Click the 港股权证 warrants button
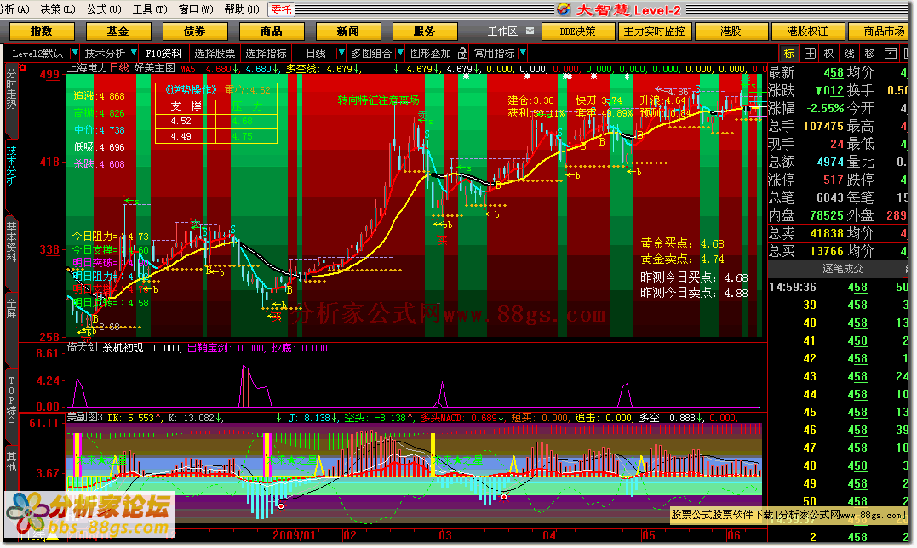This screenshot has width=917, height=548. [x=808, y=31]
